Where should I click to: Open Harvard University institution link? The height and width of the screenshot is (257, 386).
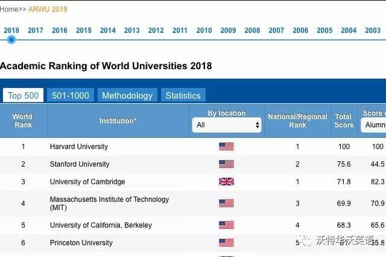(x=79, y=147)
